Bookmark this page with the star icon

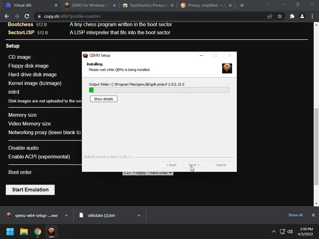tap(280, 16)
